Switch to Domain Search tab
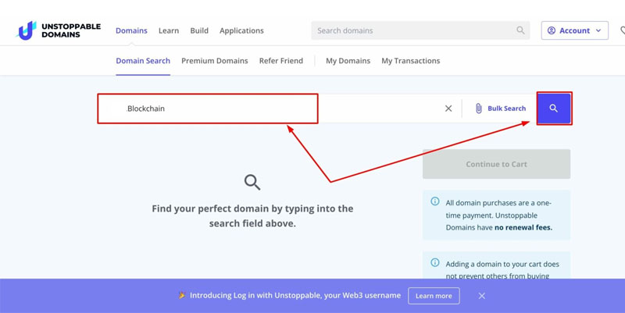This screenshot has width=625, height=313. pos(143,61)
